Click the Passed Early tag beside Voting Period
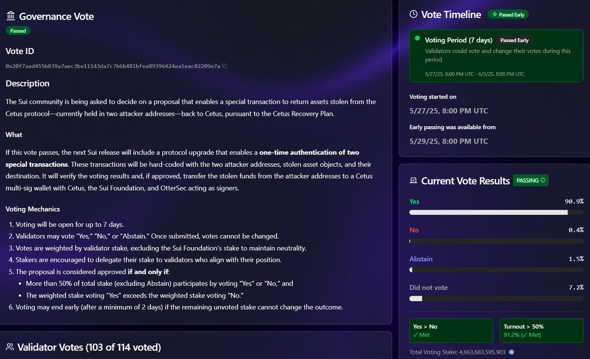This screenshot has height=359, width=590. tap(514, 40)
